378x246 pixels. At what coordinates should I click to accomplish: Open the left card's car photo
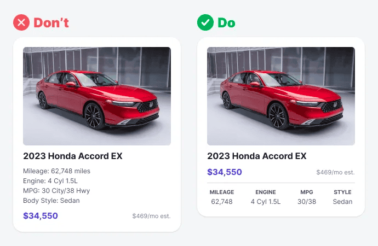(x=97, y=96)
